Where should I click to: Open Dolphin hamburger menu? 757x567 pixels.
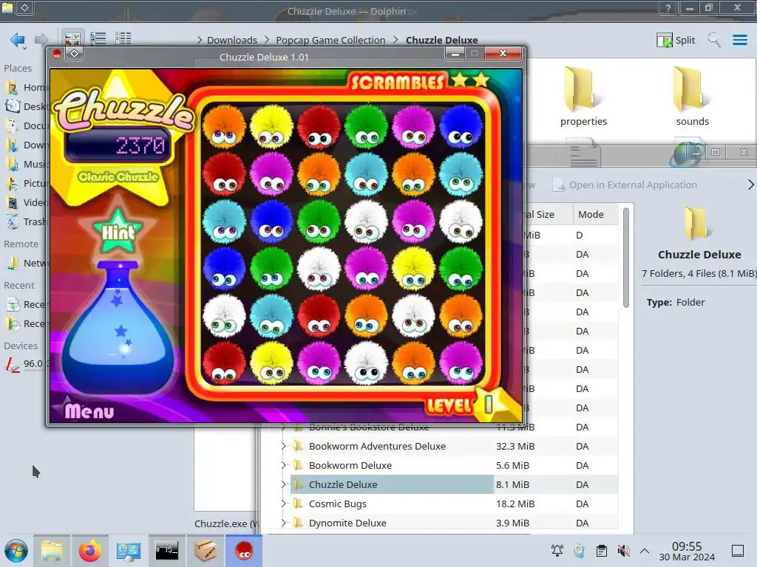(x=739, y=40)
